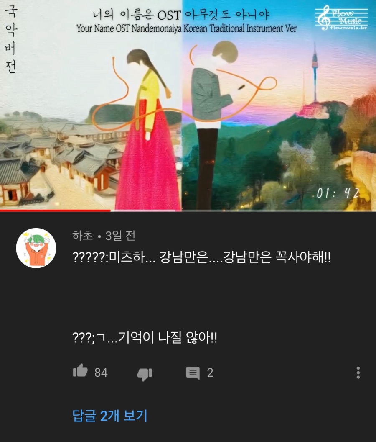Click the Flow Music logo watermark
Image resolution: width=376 pixels, height=442 pixels.
pos(341,18)
